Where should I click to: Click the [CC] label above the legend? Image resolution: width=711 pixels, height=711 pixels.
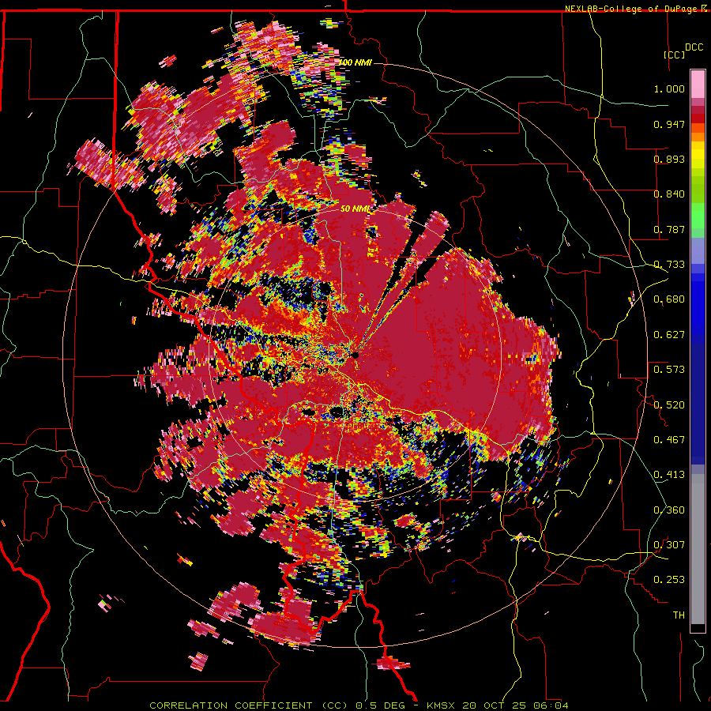(675, 55)
